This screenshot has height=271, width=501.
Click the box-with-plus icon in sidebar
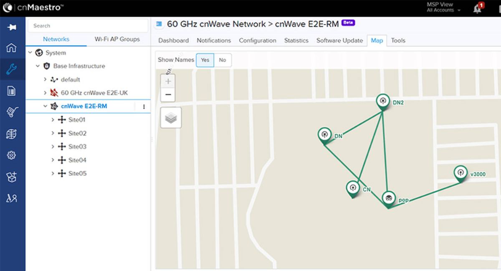coord(12,177)
